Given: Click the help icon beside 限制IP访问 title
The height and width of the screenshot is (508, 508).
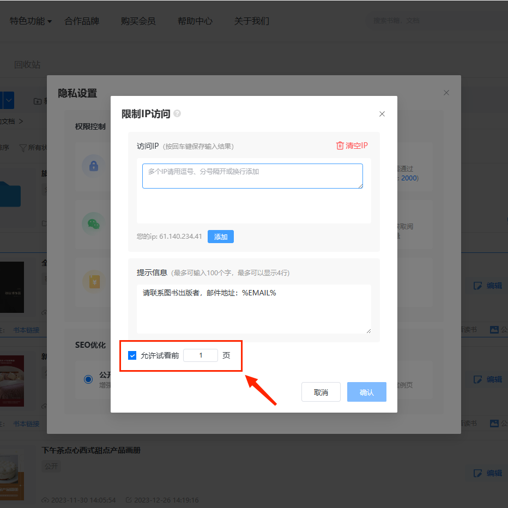Looking at the screenshot, I should pyautogui.click(x=177, y=114).
